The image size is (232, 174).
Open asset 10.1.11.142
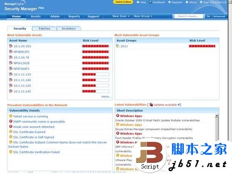[22, 91]
